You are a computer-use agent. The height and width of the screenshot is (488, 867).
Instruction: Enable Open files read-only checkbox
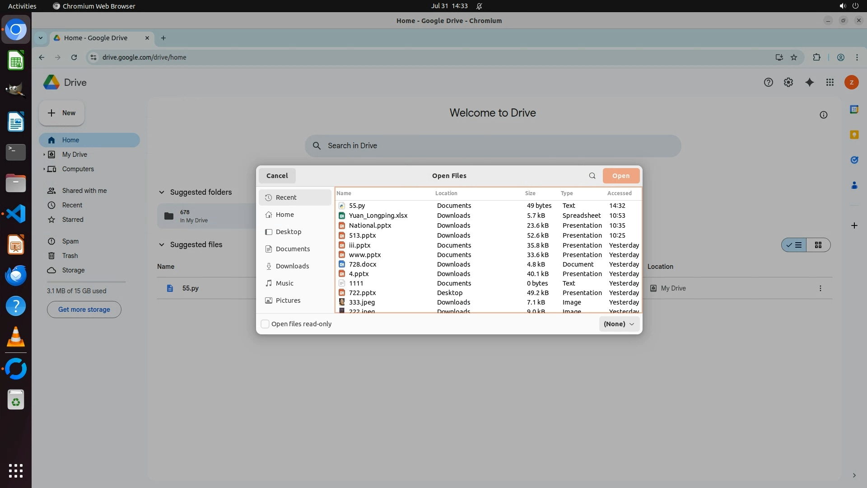266,324
